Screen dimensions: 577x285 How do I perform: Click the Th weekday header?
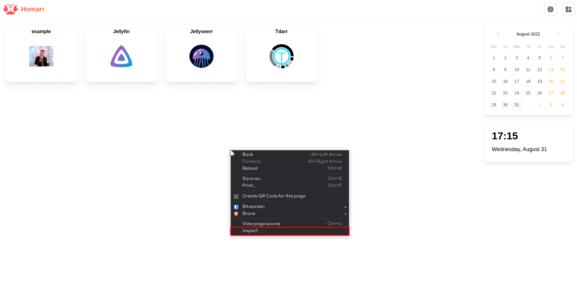click(528, 47)
